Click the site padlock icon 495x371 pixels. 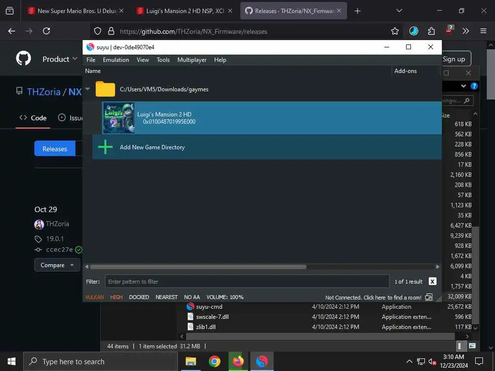click(111, 31)
